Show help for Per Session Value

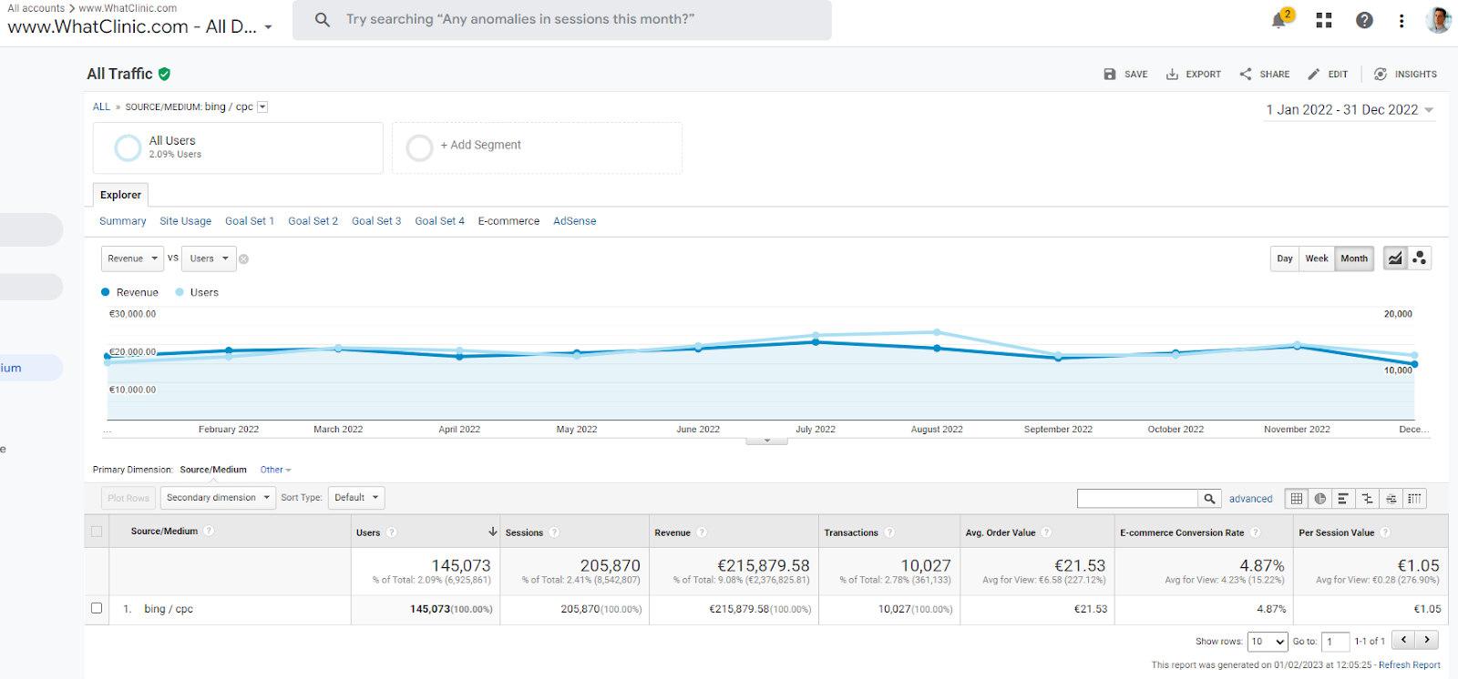pyautogui.click(x=1385, y=532)
